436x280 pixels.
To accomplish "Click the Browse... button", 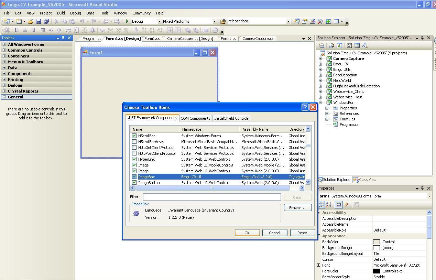I will pos(297,208).
